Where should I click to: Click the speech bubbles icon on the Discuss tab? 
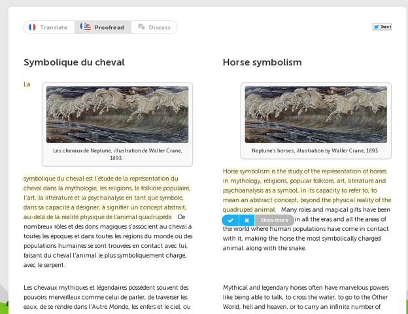[x=141, y=27]
